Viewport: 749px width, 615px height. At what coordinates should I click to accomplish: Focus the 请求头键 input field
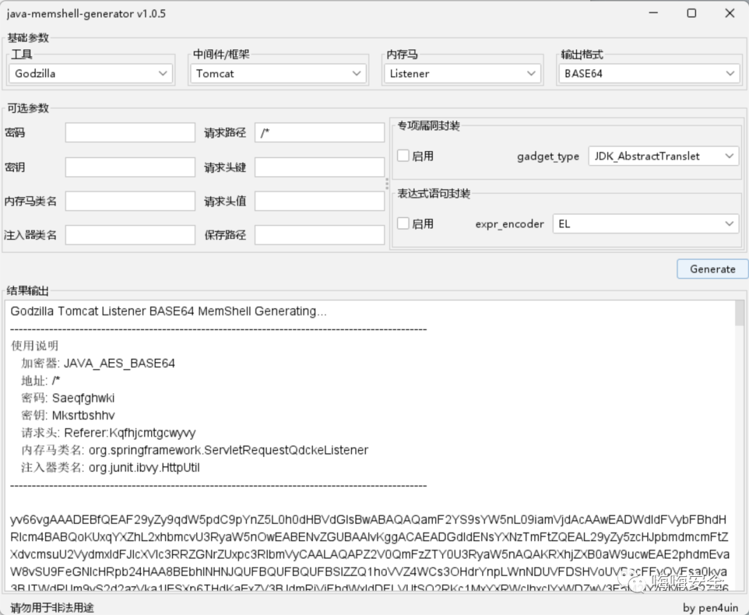point(320,167)
